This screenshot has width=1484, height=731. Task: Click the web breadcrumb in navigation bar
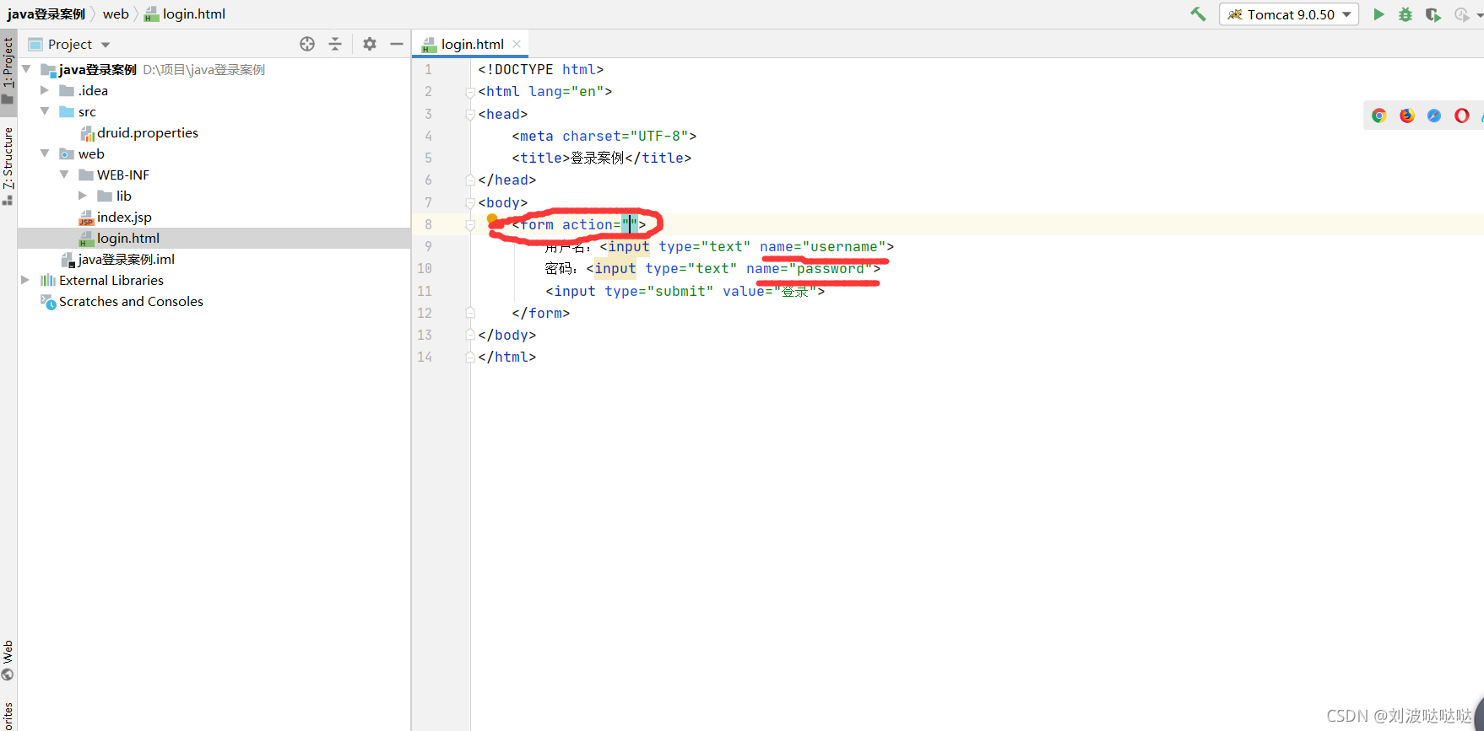click(116, 13)
